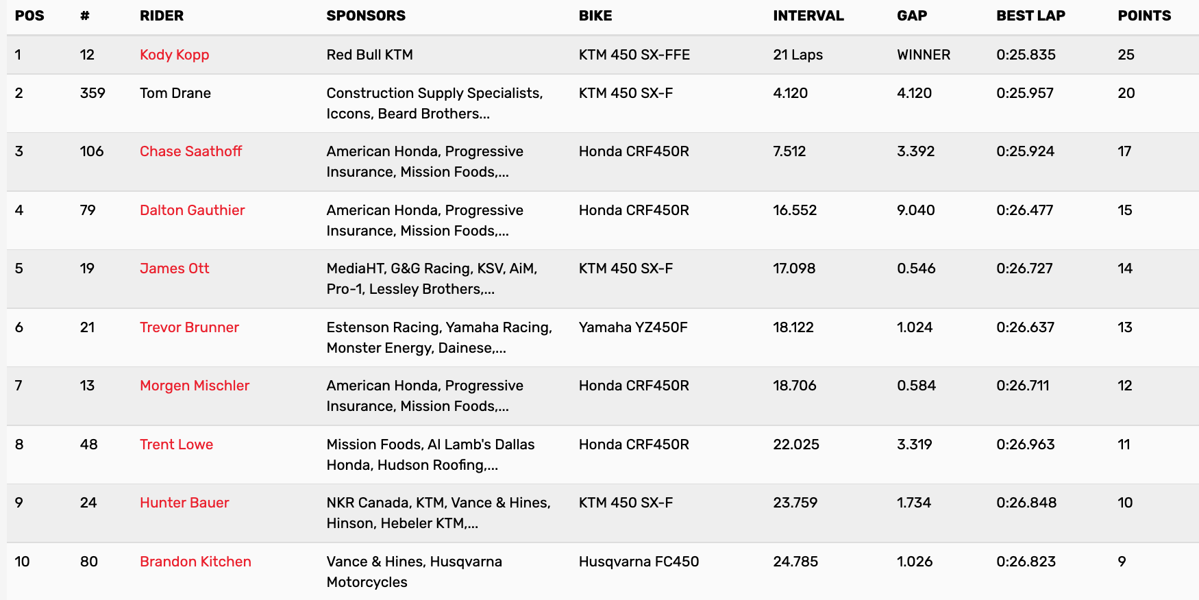Click the Chase Saathoff rider link
The image size is (1199, 600).
[x=190, y=151]
